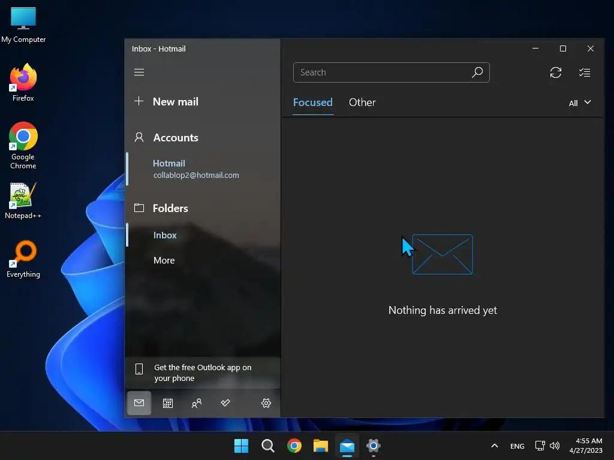Click the plus icon for New mail

139,101
